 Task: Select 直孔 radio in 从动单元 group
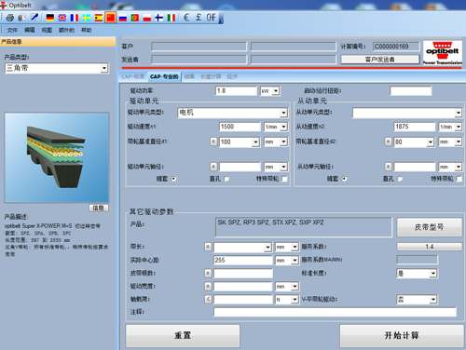tap(400, 179)
